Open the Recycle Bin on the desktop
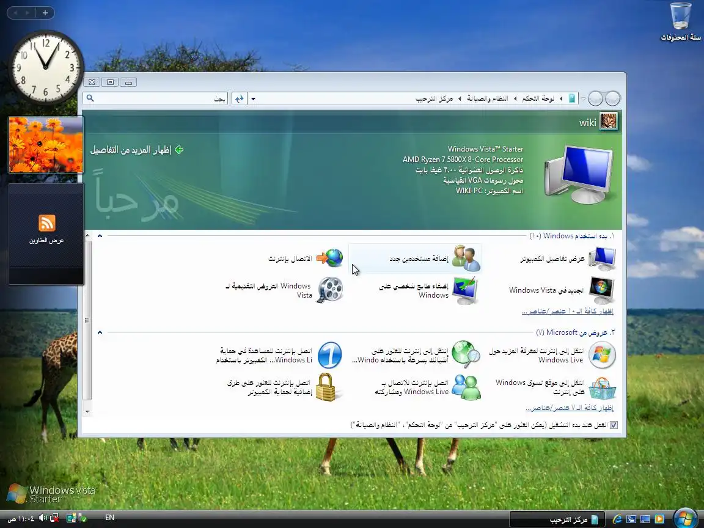The height and width of the screenshot is (528, 704). [x=681, y=21]
